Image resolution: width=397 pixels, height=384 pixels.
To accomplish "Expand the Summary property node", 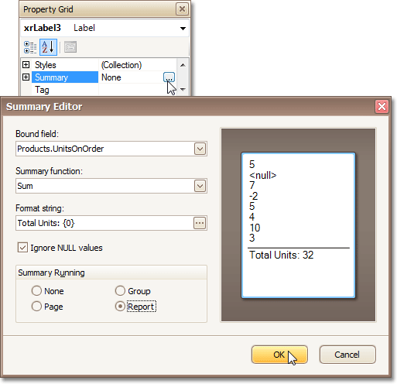I will (26, 77).
